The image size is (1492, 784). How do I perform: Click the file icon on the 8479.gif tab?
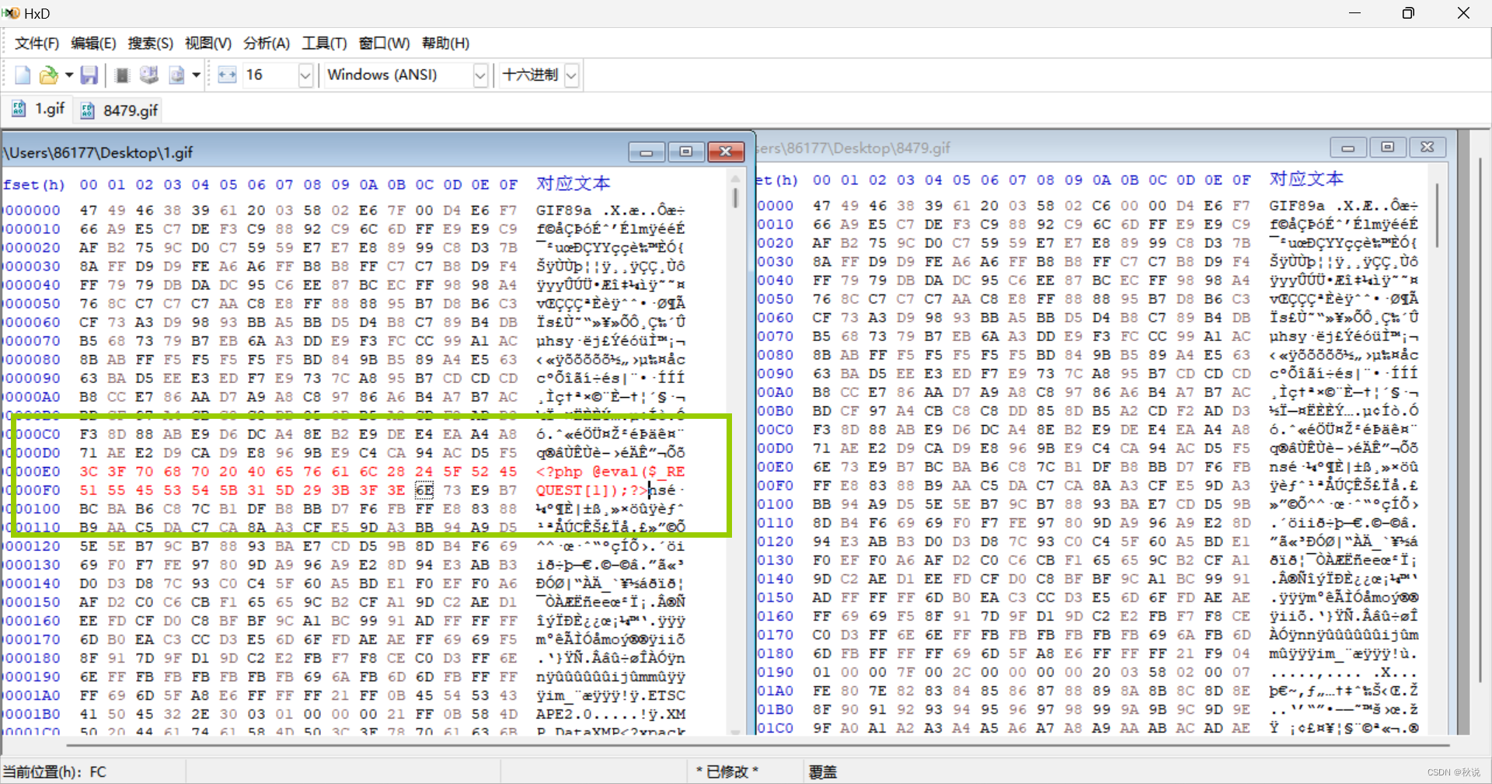point(88,111)
